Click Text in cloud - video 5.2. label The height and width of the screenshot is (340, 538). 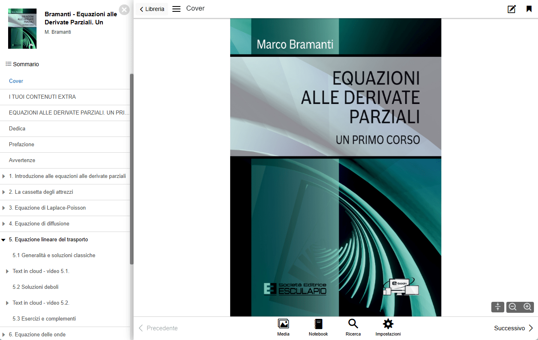[41, 303]
